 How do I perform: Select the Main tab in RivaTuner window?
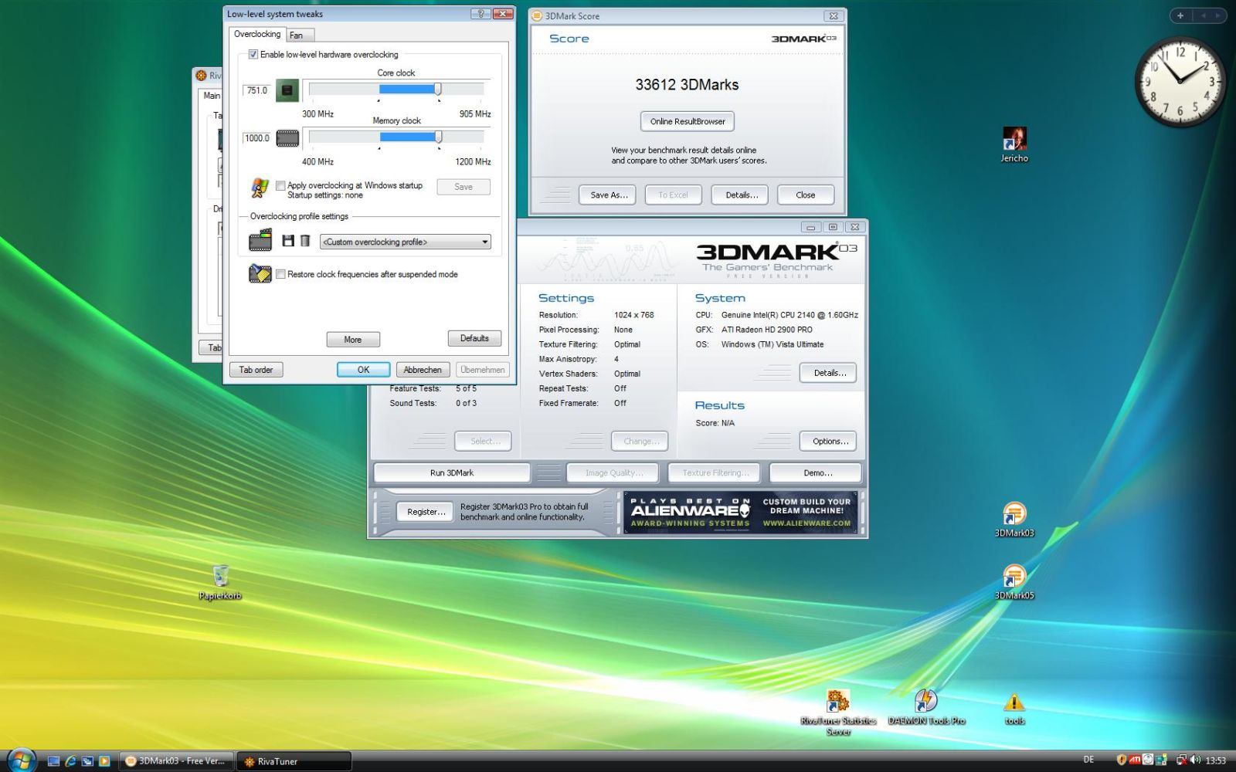211,96
